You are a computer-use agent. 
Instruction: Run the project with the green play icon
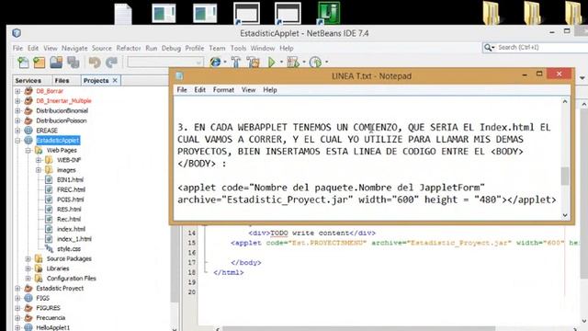pyautogui.click(x=272, y=62)
